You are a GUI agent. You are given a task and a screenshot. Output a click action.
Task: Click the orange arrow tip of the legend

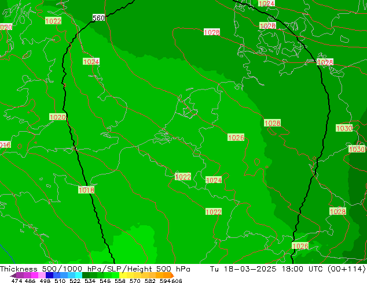(x=173, y=275)
